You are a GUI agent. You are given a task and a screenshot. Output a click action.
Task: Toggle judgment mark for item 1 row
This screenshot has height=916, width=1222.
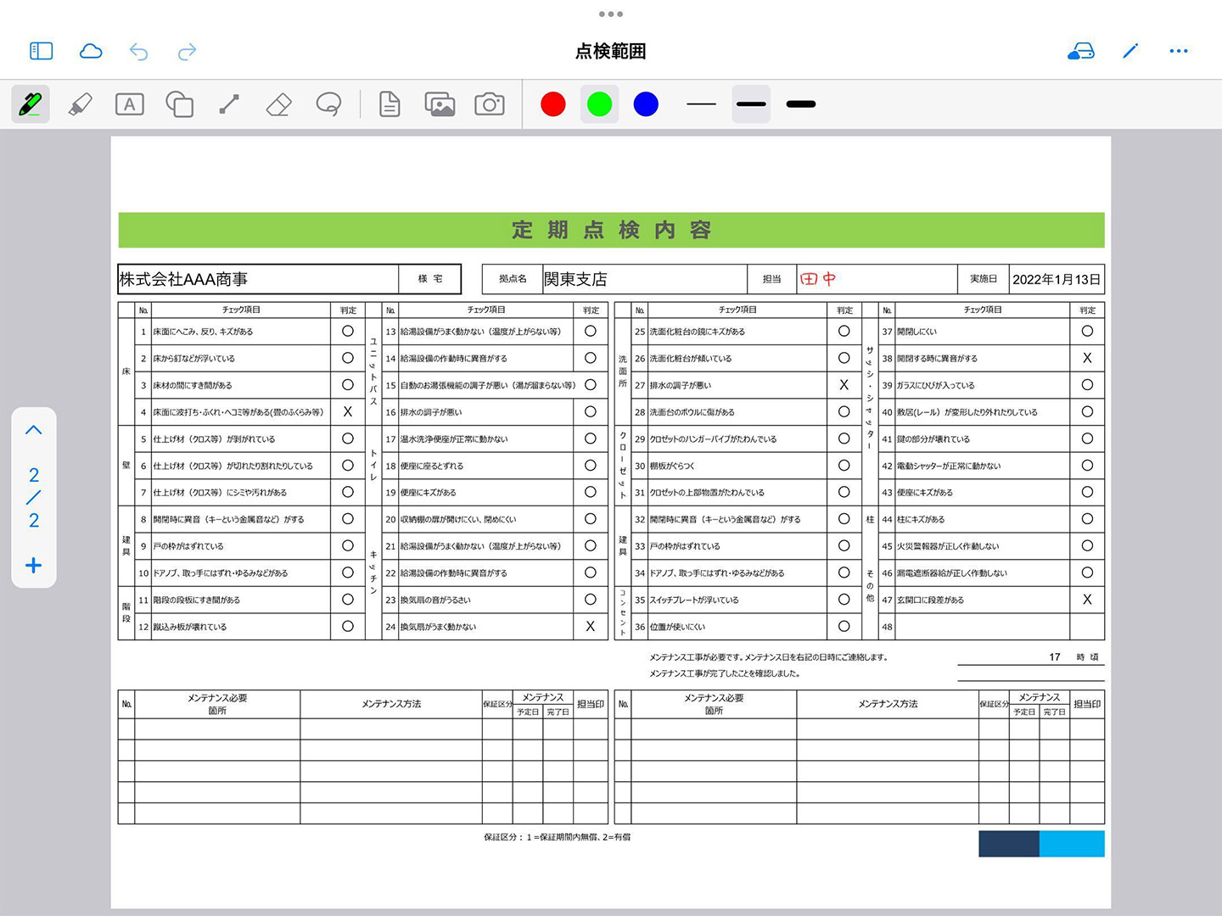(x=348, y=332)
